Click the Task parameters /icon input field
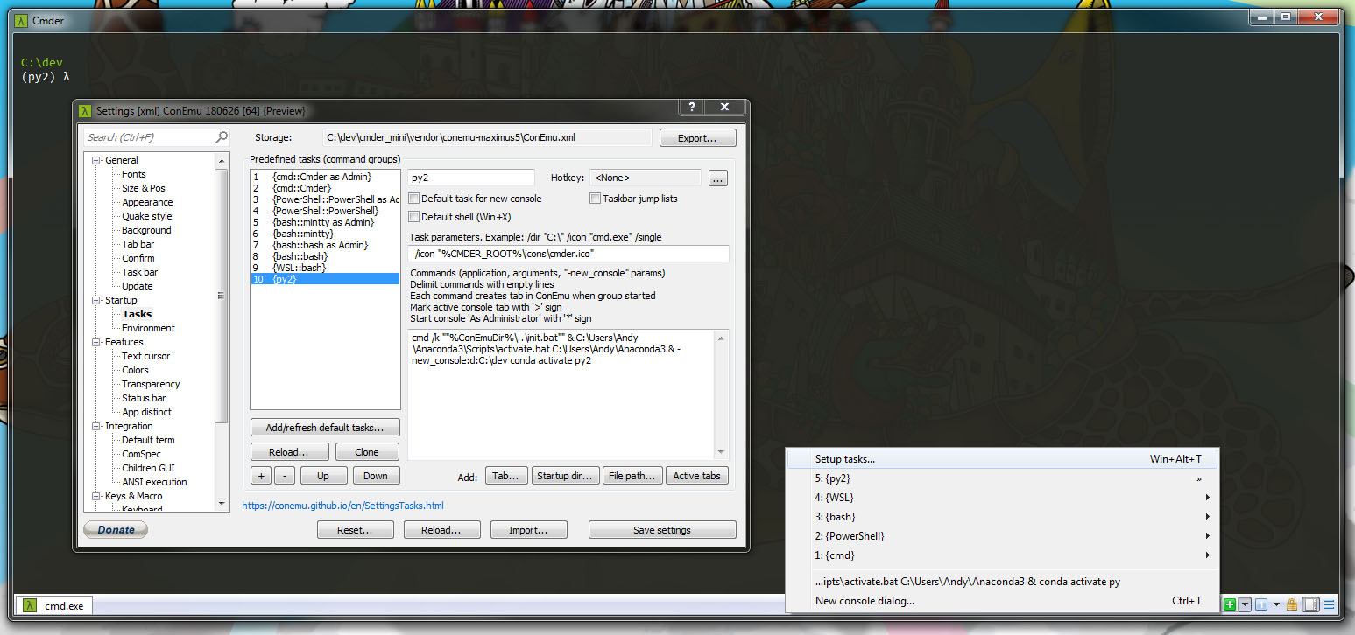Screen dimensions: 1355x635 [x=568, y=254]
